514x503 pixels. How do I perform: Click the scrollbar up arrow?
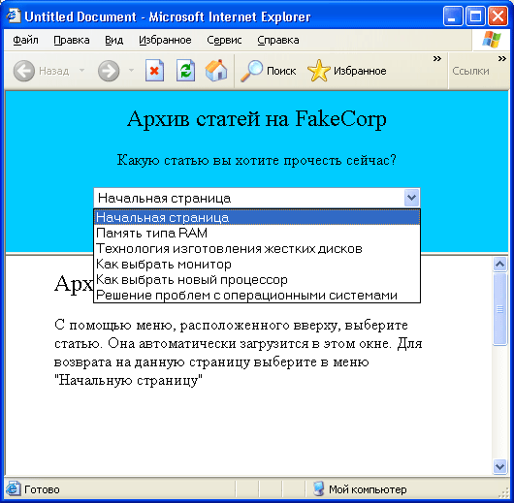(499, 264)
